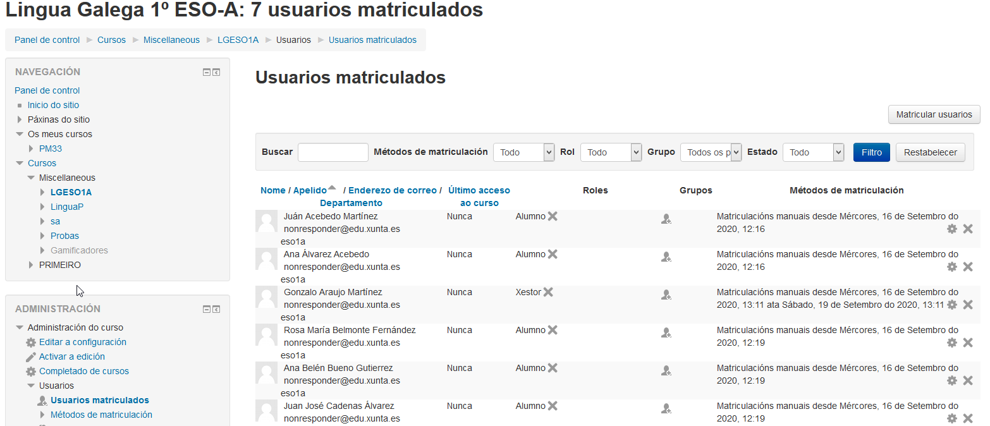This screenshot has width=990, height=426.
Task: Open the Estado filter dropdown
Action: (813, 152)
